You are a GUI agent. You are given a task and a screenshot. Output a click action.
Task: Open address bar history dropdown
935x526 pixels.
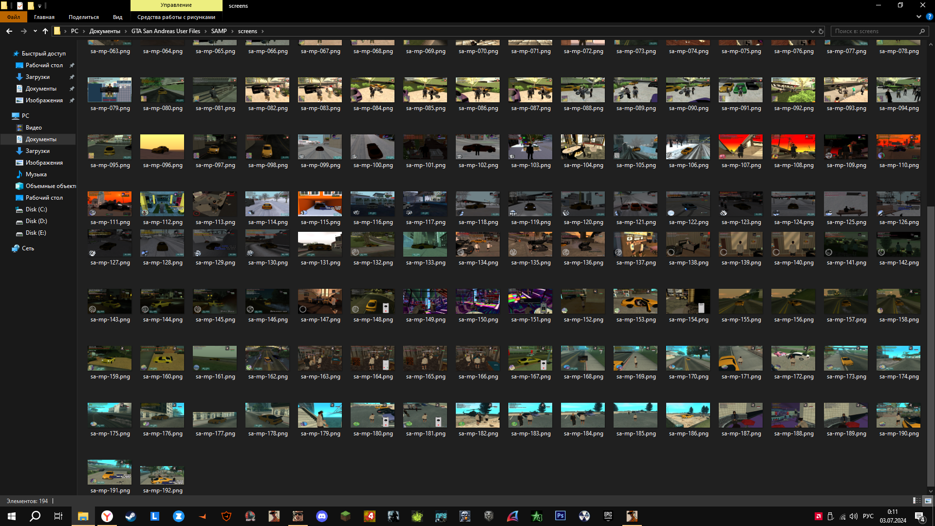tap(812, 31)
